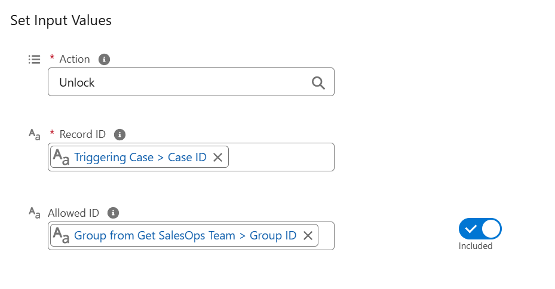The image size is (555, 289).
Task: Select the Triggering Case > Case ID pill
Action: click(140, 157)
